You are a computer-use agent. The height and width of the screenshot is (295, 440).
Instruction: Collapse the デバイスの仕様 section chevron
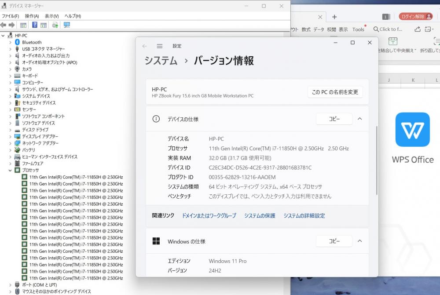click(360, 119)
